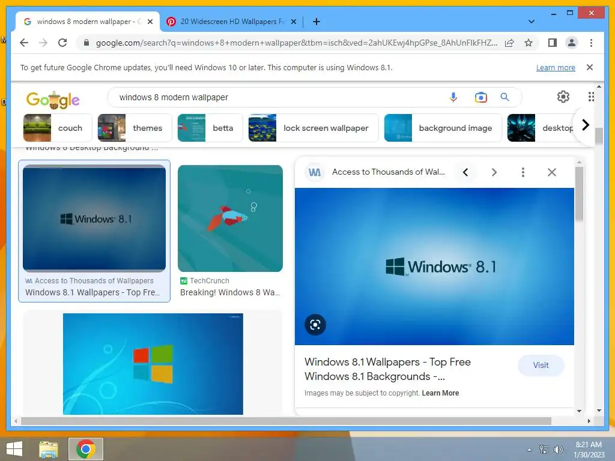Open Chrome three-dot menu
The image size is (615, 461).
click(x=591, y=43)
